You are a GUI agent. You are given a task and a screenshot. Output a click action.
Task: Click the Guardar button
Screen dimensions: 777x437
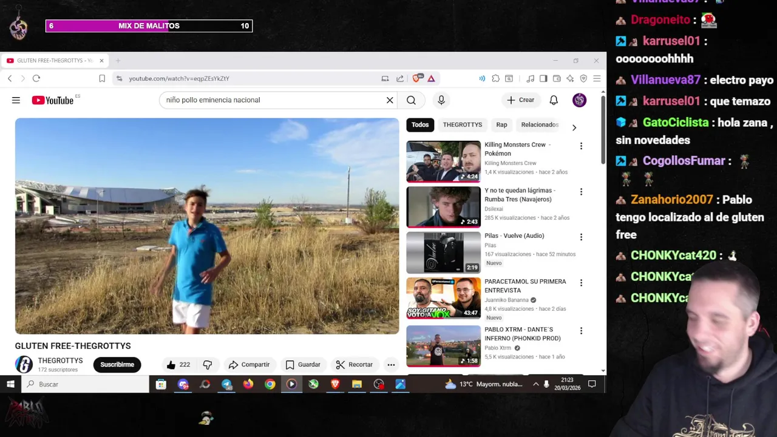coord(303,365)
